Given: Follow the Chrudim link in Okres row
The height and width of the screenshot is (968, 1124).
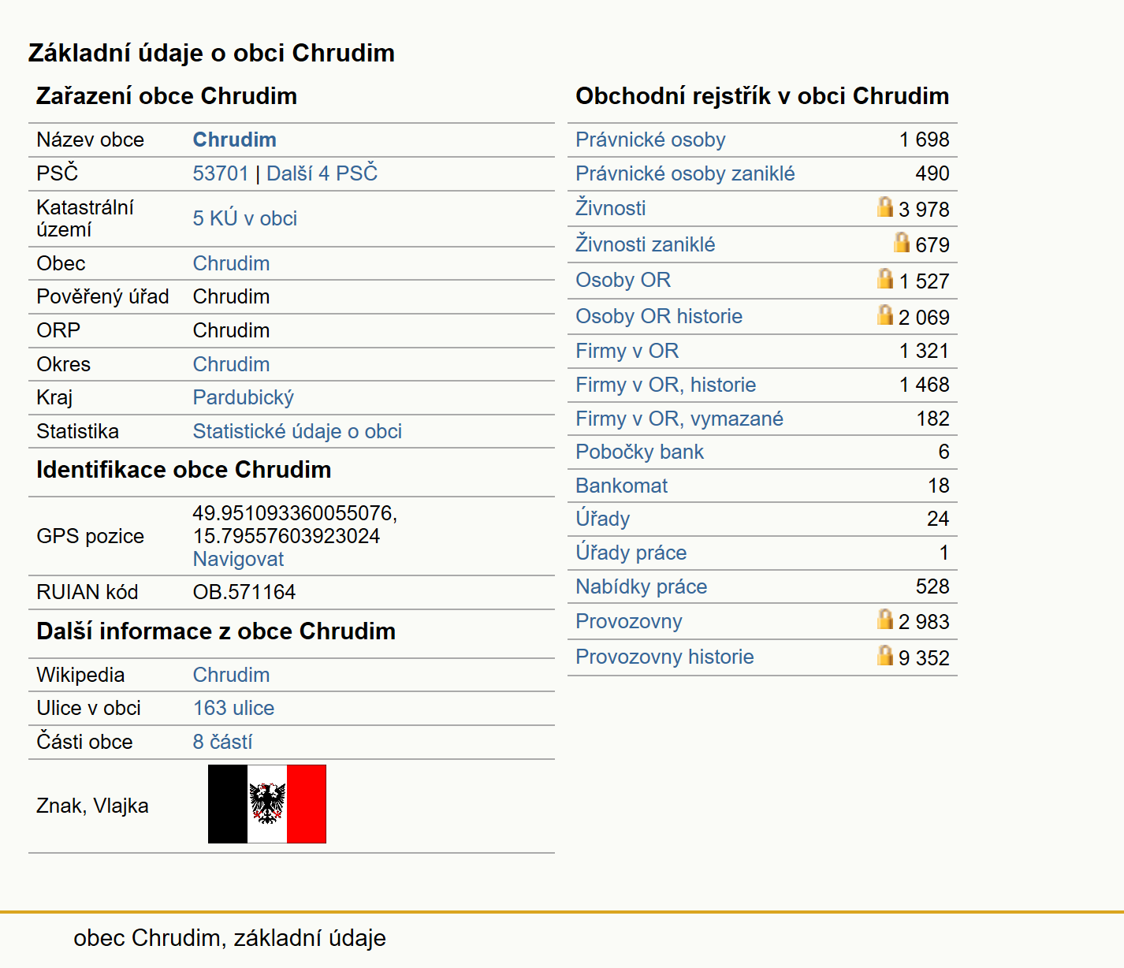Looking at the screenshot, I should tap(231, 364).
